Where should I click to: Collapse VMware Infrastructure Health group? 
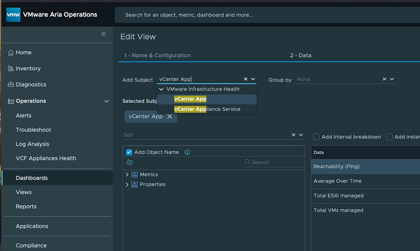161,89
